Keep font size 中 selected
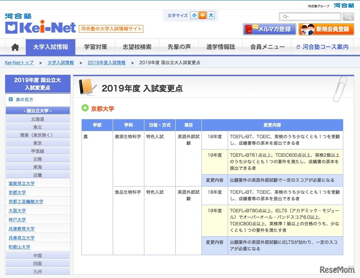 coord(202,15)
